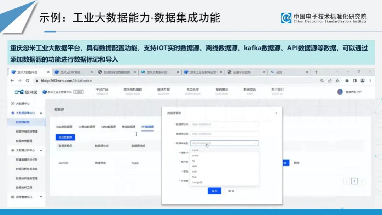
Task: Open the browser extensions puzzle icon
Action: pos(347,81)
